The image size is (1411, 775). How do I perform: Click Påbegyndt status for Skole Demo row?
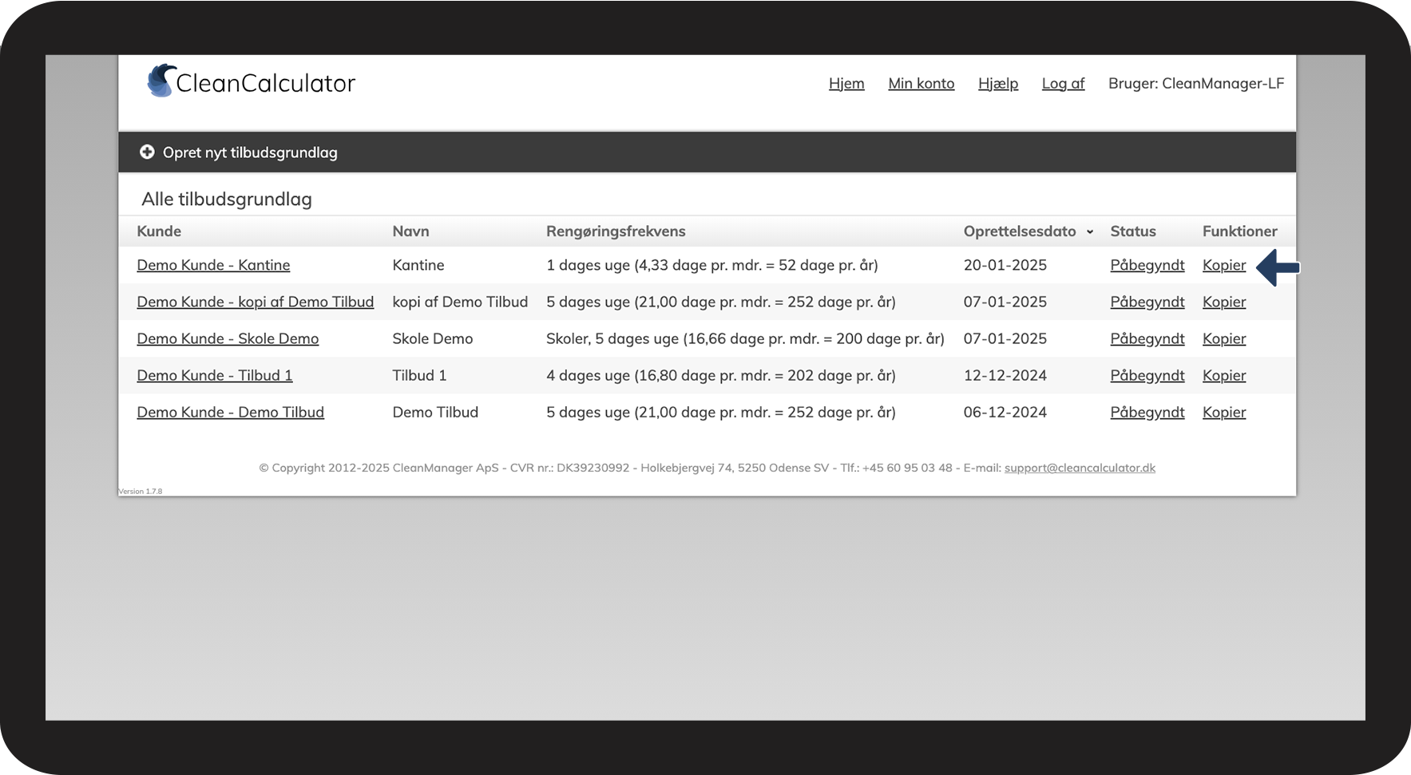1147,338
